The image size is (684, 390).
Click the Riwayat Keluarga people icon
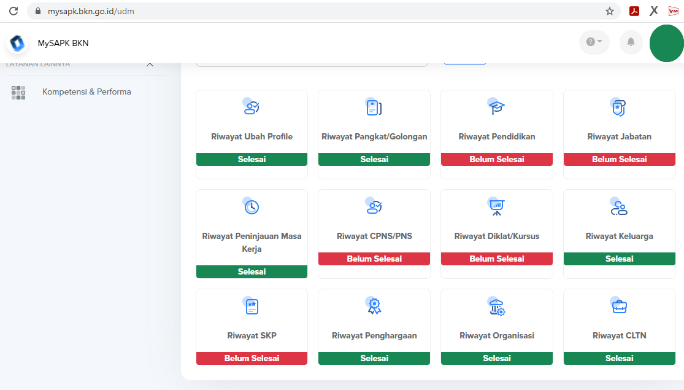tap(618, 206)
